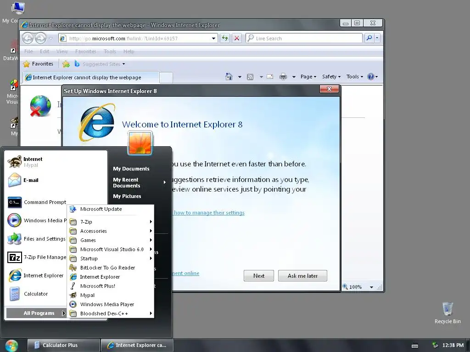Click All Programs in Start menu
The height and width of the screenshot is (352, 470).
(36, 313)
